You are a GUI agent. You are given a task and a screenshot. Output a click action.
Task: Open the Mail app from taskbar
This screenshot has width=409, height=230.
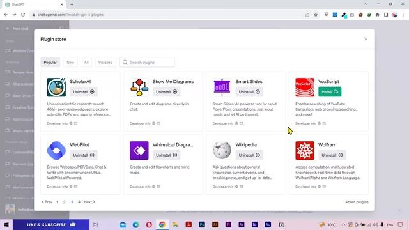tap(123, 224)
